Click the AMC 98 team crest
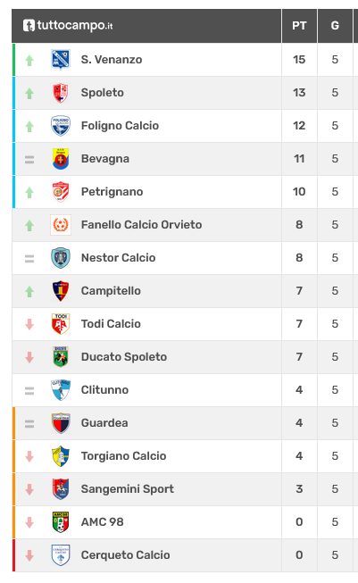This screenshot has height=583, width=358. pyautogui.click(x=61, y=522)
